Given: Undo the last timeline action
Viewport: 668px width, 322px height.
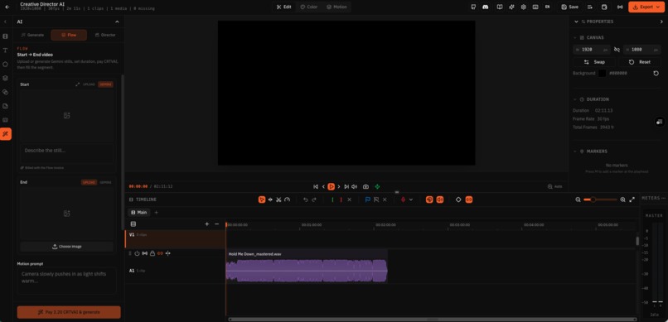Looking at the screenshot, I should click(x=306, y=199).
